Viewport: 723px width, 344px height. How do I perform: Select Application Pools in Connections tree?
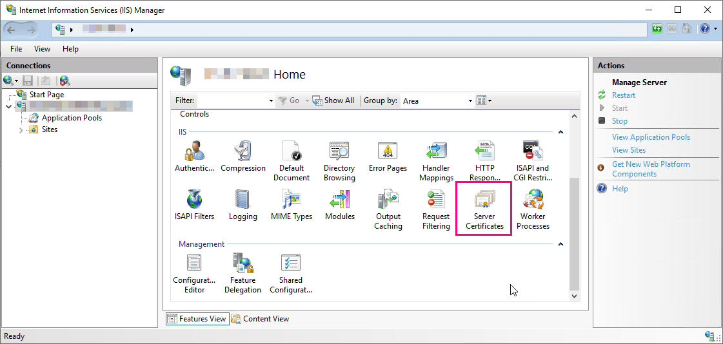click(x=72, y=118)
